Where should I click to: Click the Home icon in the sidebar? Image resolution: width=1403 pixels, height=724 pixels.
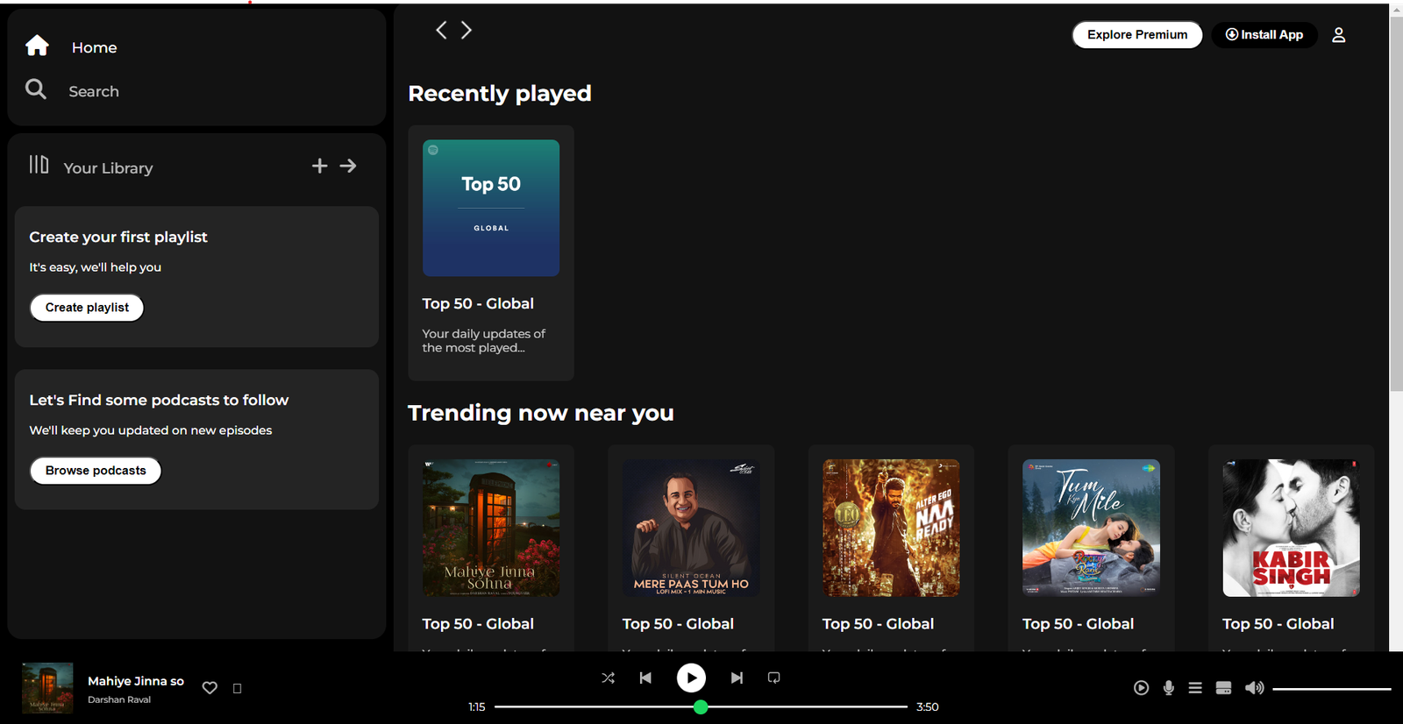37,46
